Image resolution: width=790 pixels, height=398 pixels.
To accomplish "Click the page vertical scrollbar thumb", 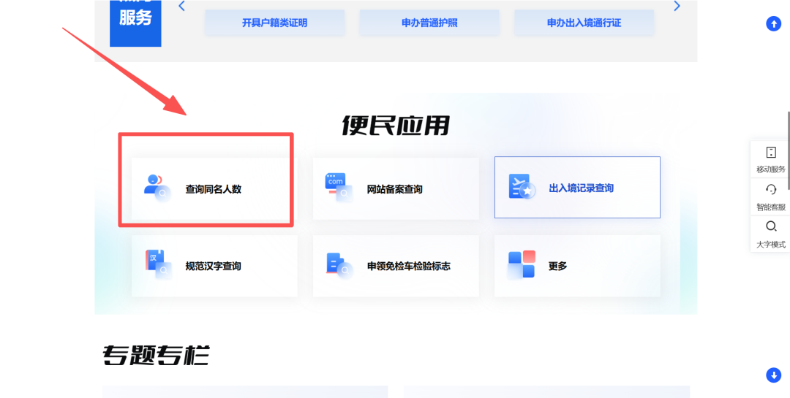I will [789, 151].
